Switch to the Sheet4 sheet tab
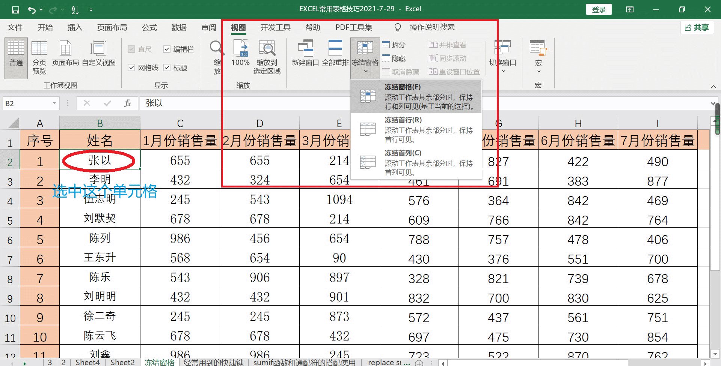This screenshot has width=721, height=366. click(87, 362)
